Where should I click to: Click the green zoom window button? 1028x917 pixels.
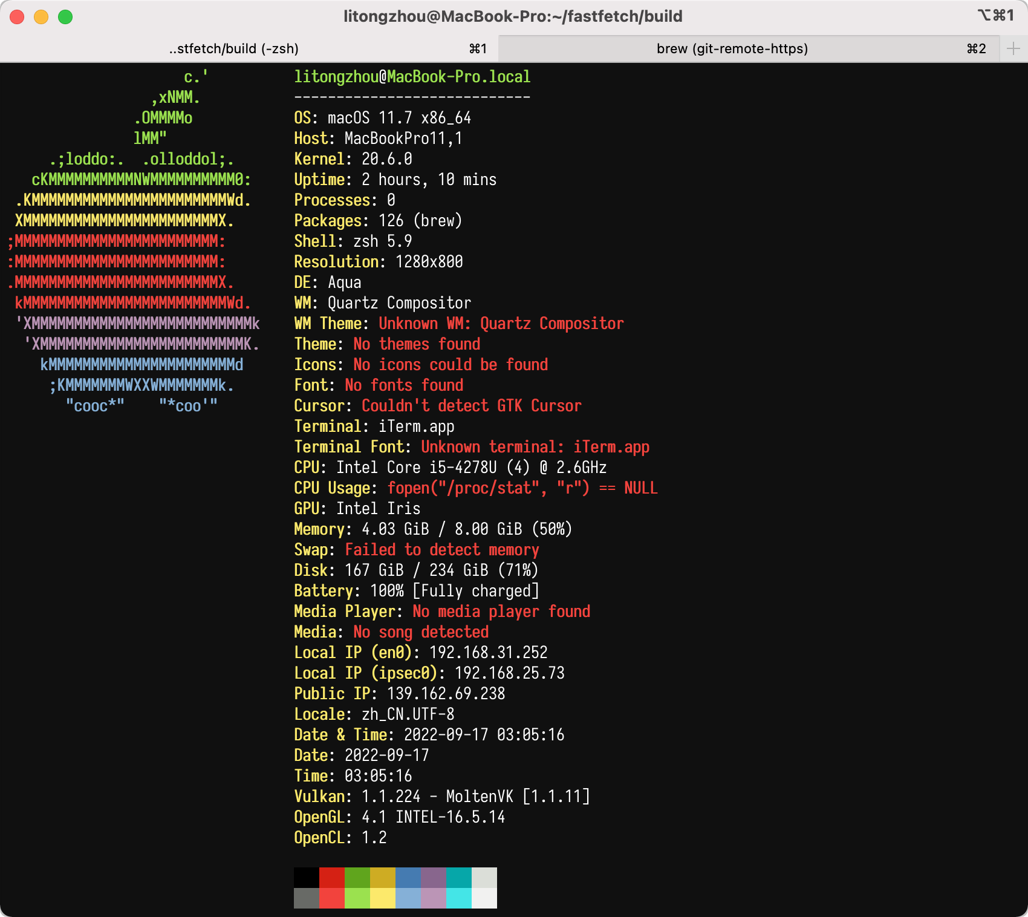point(65,17)
